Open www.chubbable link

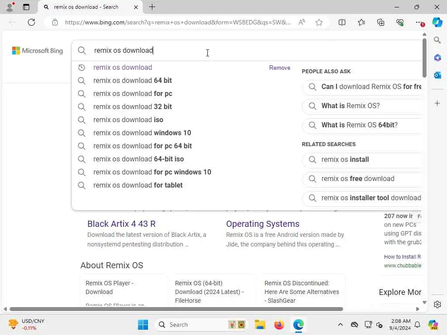402,266
